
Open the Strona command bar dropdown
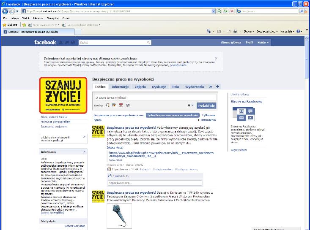coord(249,31)
